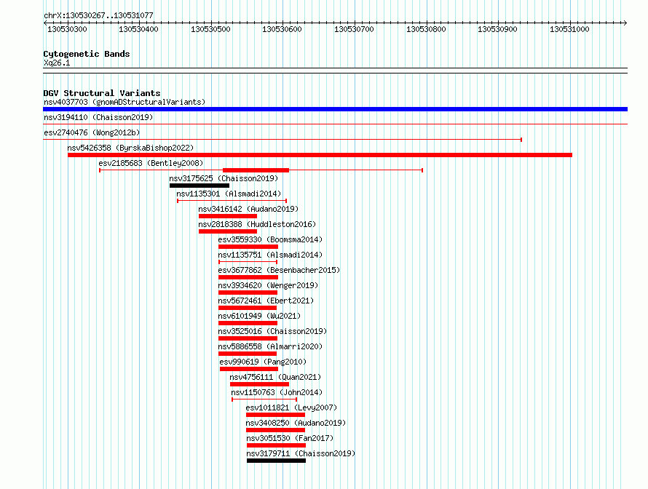Open nsv3416142 (Audano2019) label
This screenshot has height=489, width=648.
tap(248, 209)
